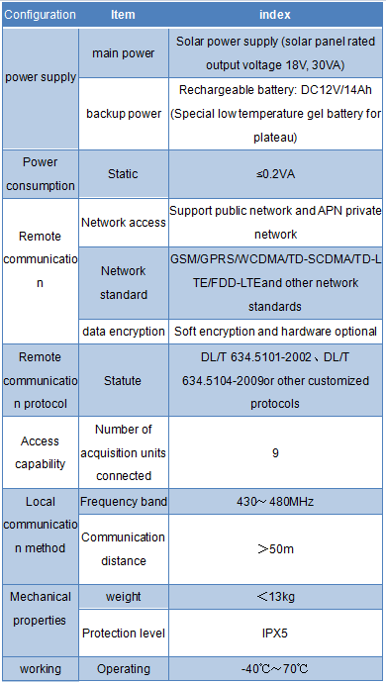
Task: Click the Communication distance cell
Action: click(x=124, y=549)
